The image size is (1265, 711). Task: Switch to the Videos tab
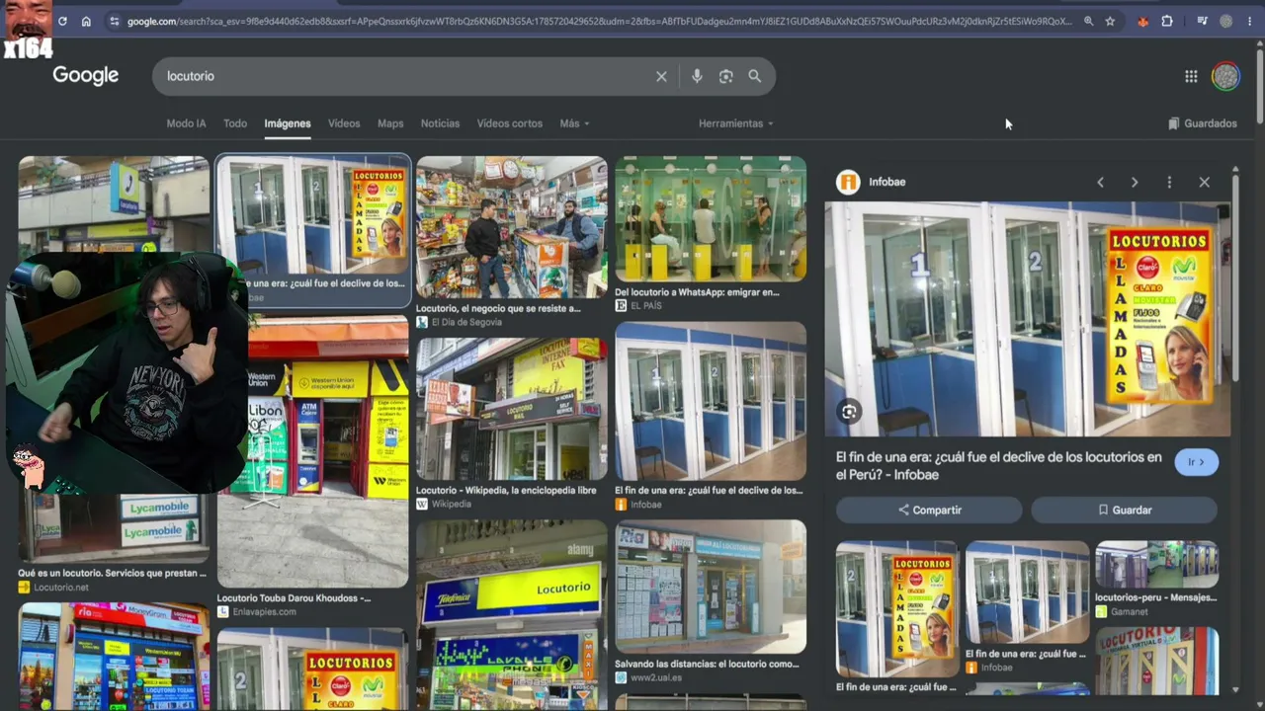[344, 123]
